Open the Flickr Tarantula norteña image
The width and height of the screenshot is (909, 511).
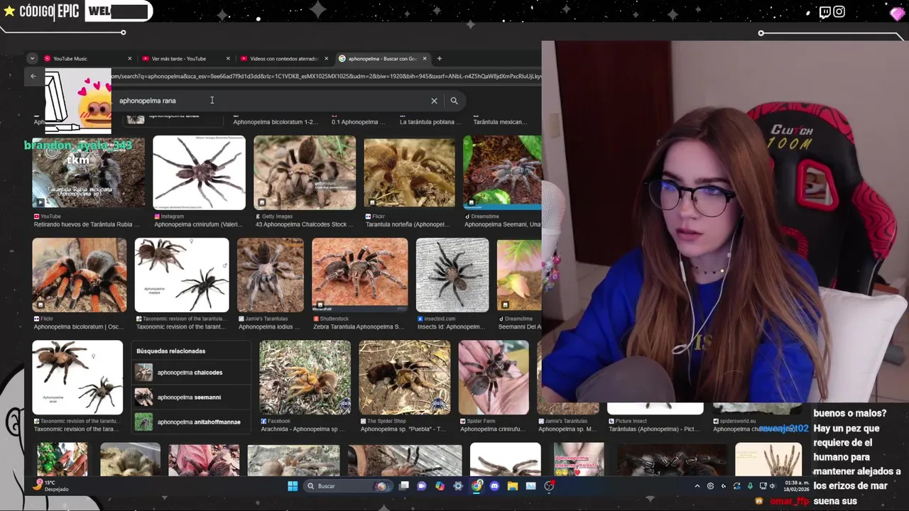(x=409, y=173)
